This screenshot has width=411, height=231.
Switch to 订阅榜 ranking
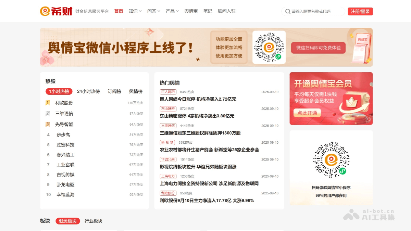point(114,91)
